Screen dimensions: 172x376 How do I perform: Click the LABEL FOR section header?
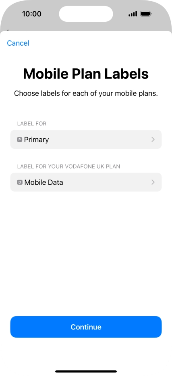point(32,124)
